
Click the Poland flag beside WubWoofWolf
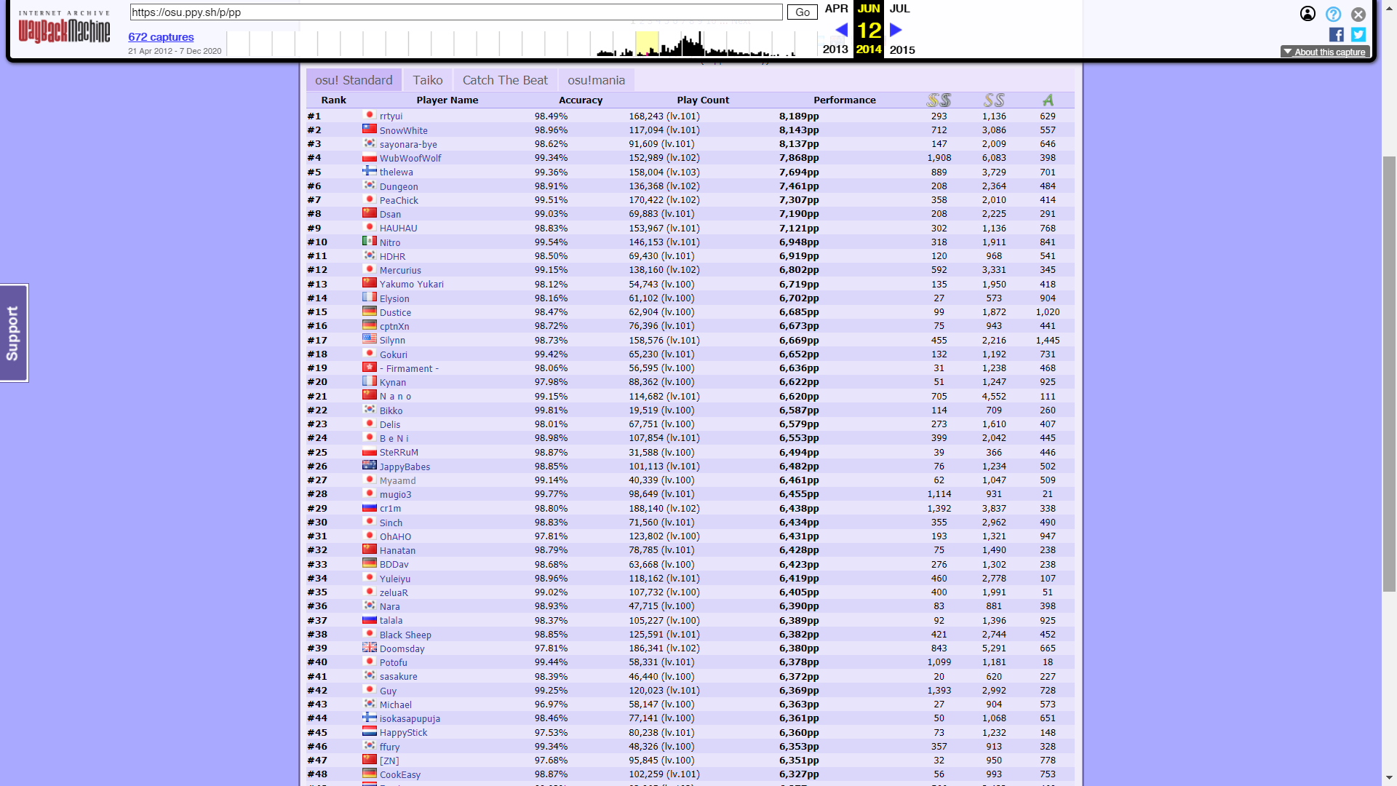[370, 157]
